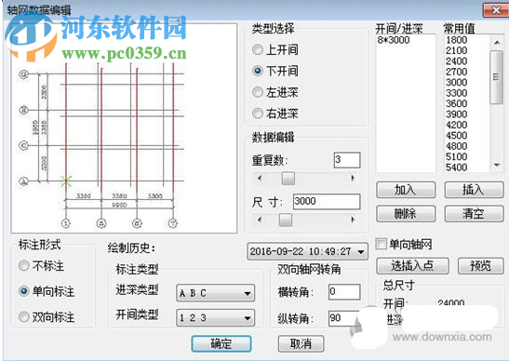Select 5400 in the 常用值 list
The image size is (509, 361).
click(456, 167)
